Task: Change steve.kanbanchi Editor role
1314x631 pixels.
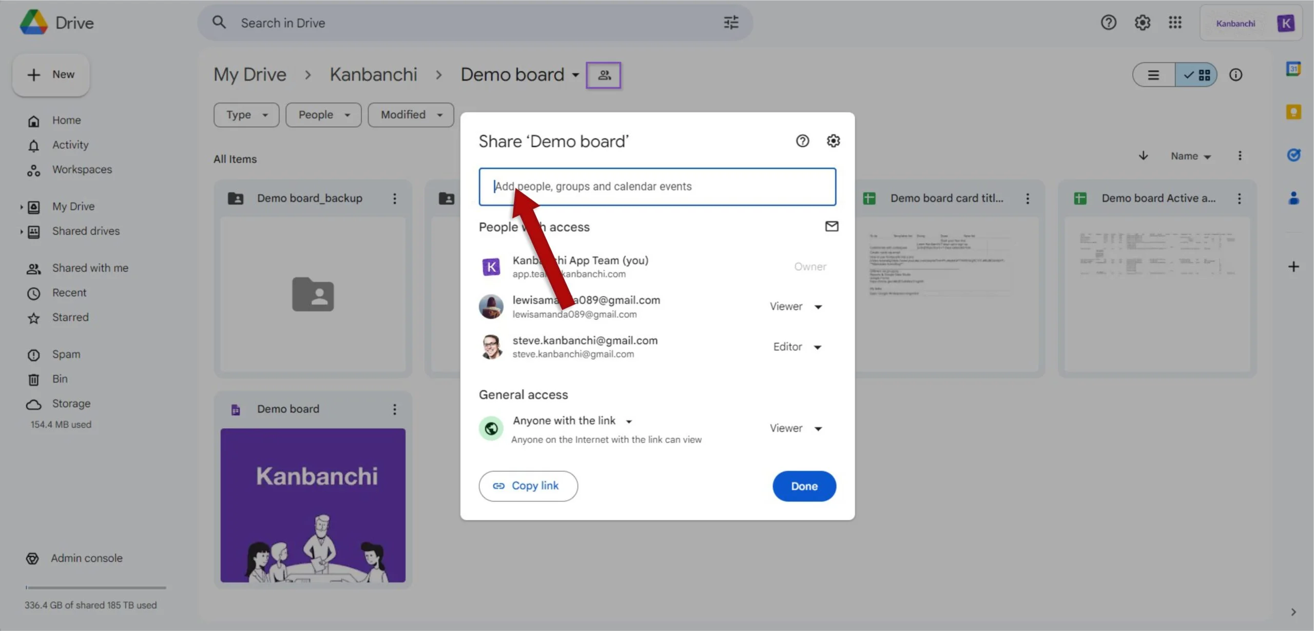Action: [797, 347]
